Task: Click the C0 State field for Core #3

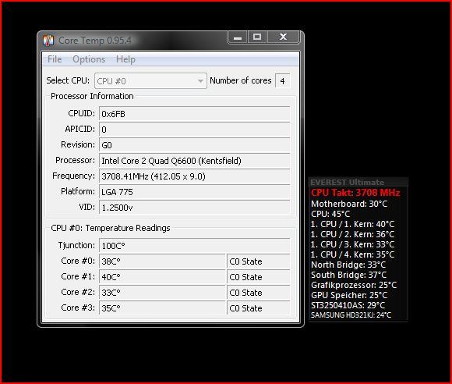Action: coord(258,308)
